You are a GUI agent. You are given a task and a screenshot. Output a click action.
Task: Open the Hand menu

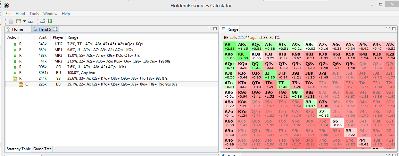[x=20, y=14]
